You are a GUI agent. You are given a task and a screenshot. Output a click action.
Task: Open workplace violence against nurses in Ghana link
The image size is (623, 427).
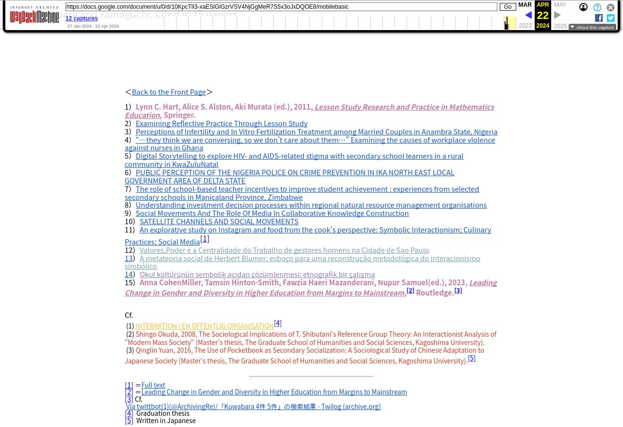(310, 144)
